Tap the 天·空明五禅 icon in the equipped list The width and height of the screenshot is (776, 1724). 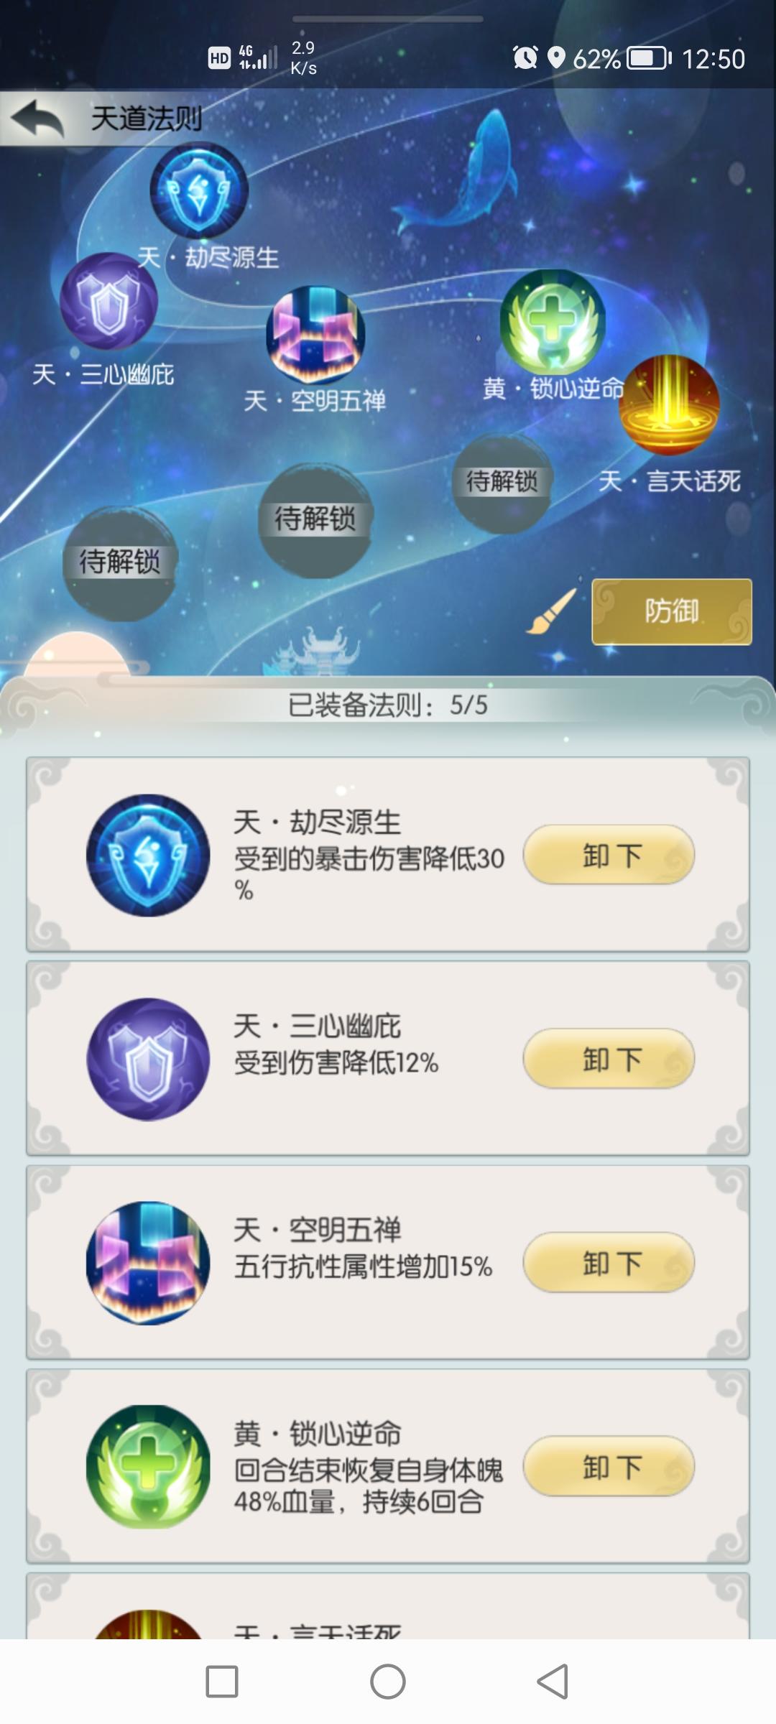click(x=148, y=1263)
